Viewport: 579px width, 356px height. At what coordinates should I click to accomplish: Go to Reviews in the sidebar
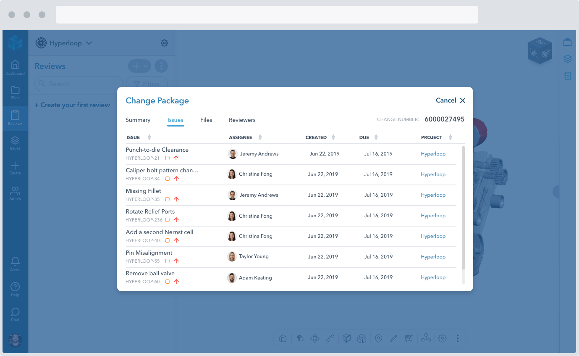tap(15, 118)
